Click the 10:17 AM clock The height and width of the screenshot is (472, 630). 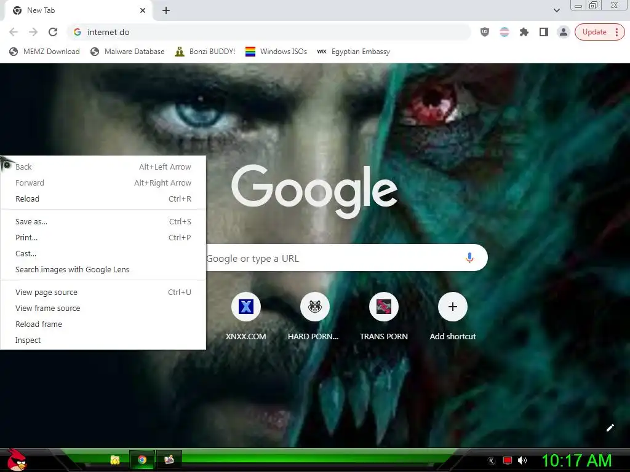[576, 460]
